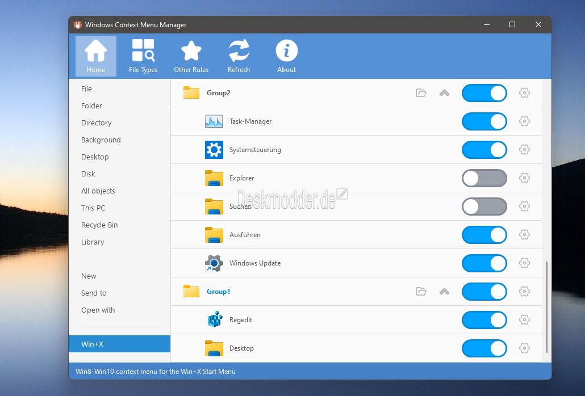
Task: Click the vertical scrollbar thumb
Action: click(547, 307)
